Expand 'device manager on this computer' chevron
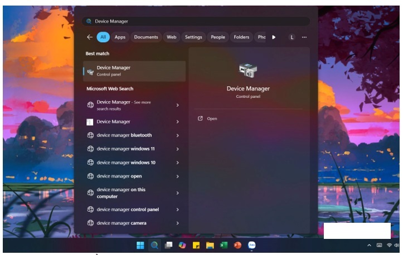Screen dimensions: 408x255 (x=177, y=193)
